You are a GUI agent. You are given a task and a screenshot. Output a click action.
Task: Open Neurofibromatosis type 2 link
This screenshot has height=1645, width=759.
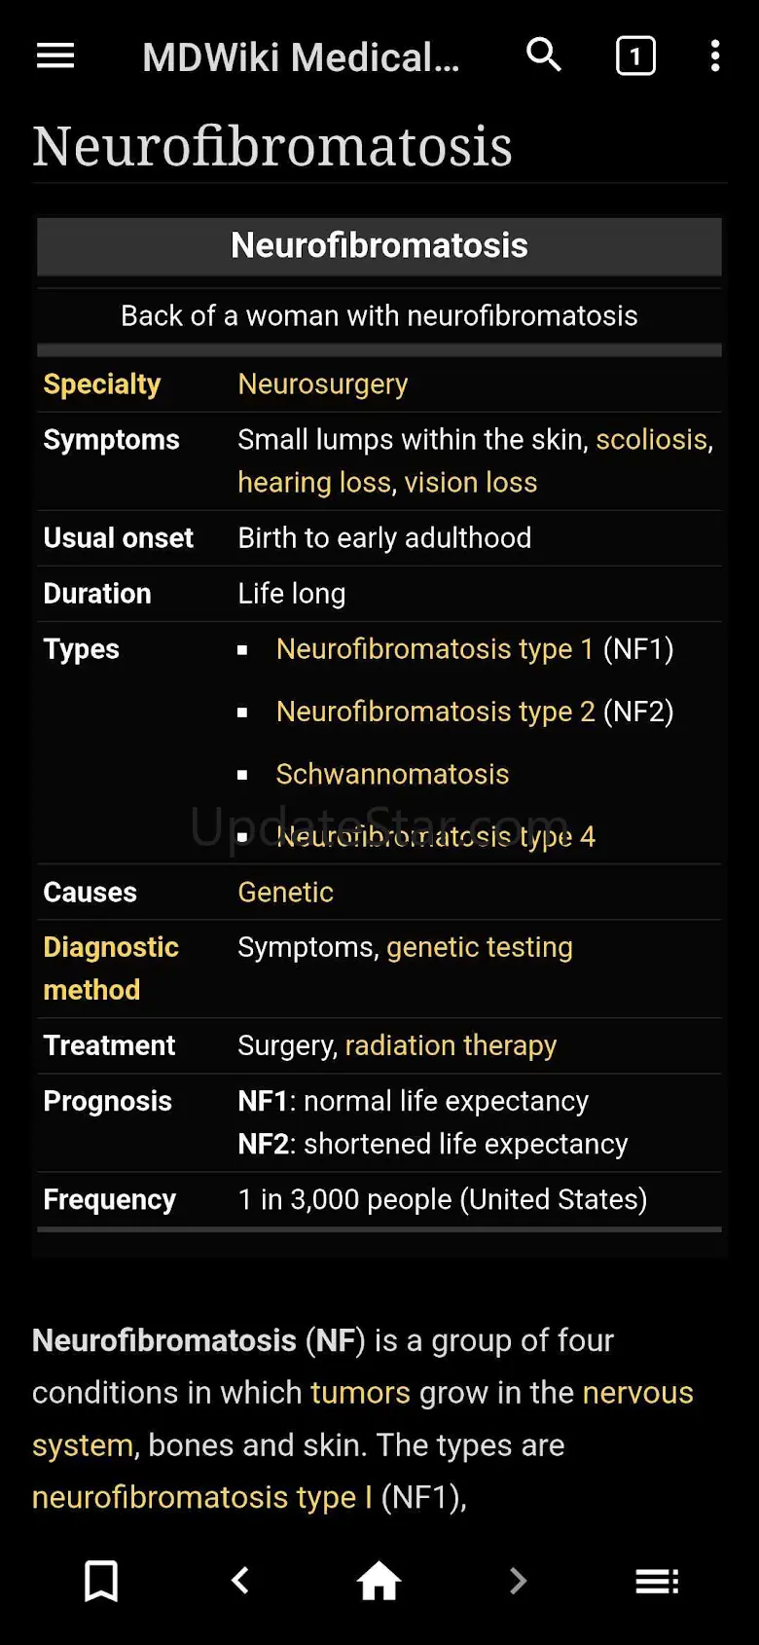435,712
